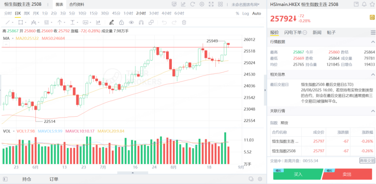Toggle Auto scale mode

click(x=257, y=14)
